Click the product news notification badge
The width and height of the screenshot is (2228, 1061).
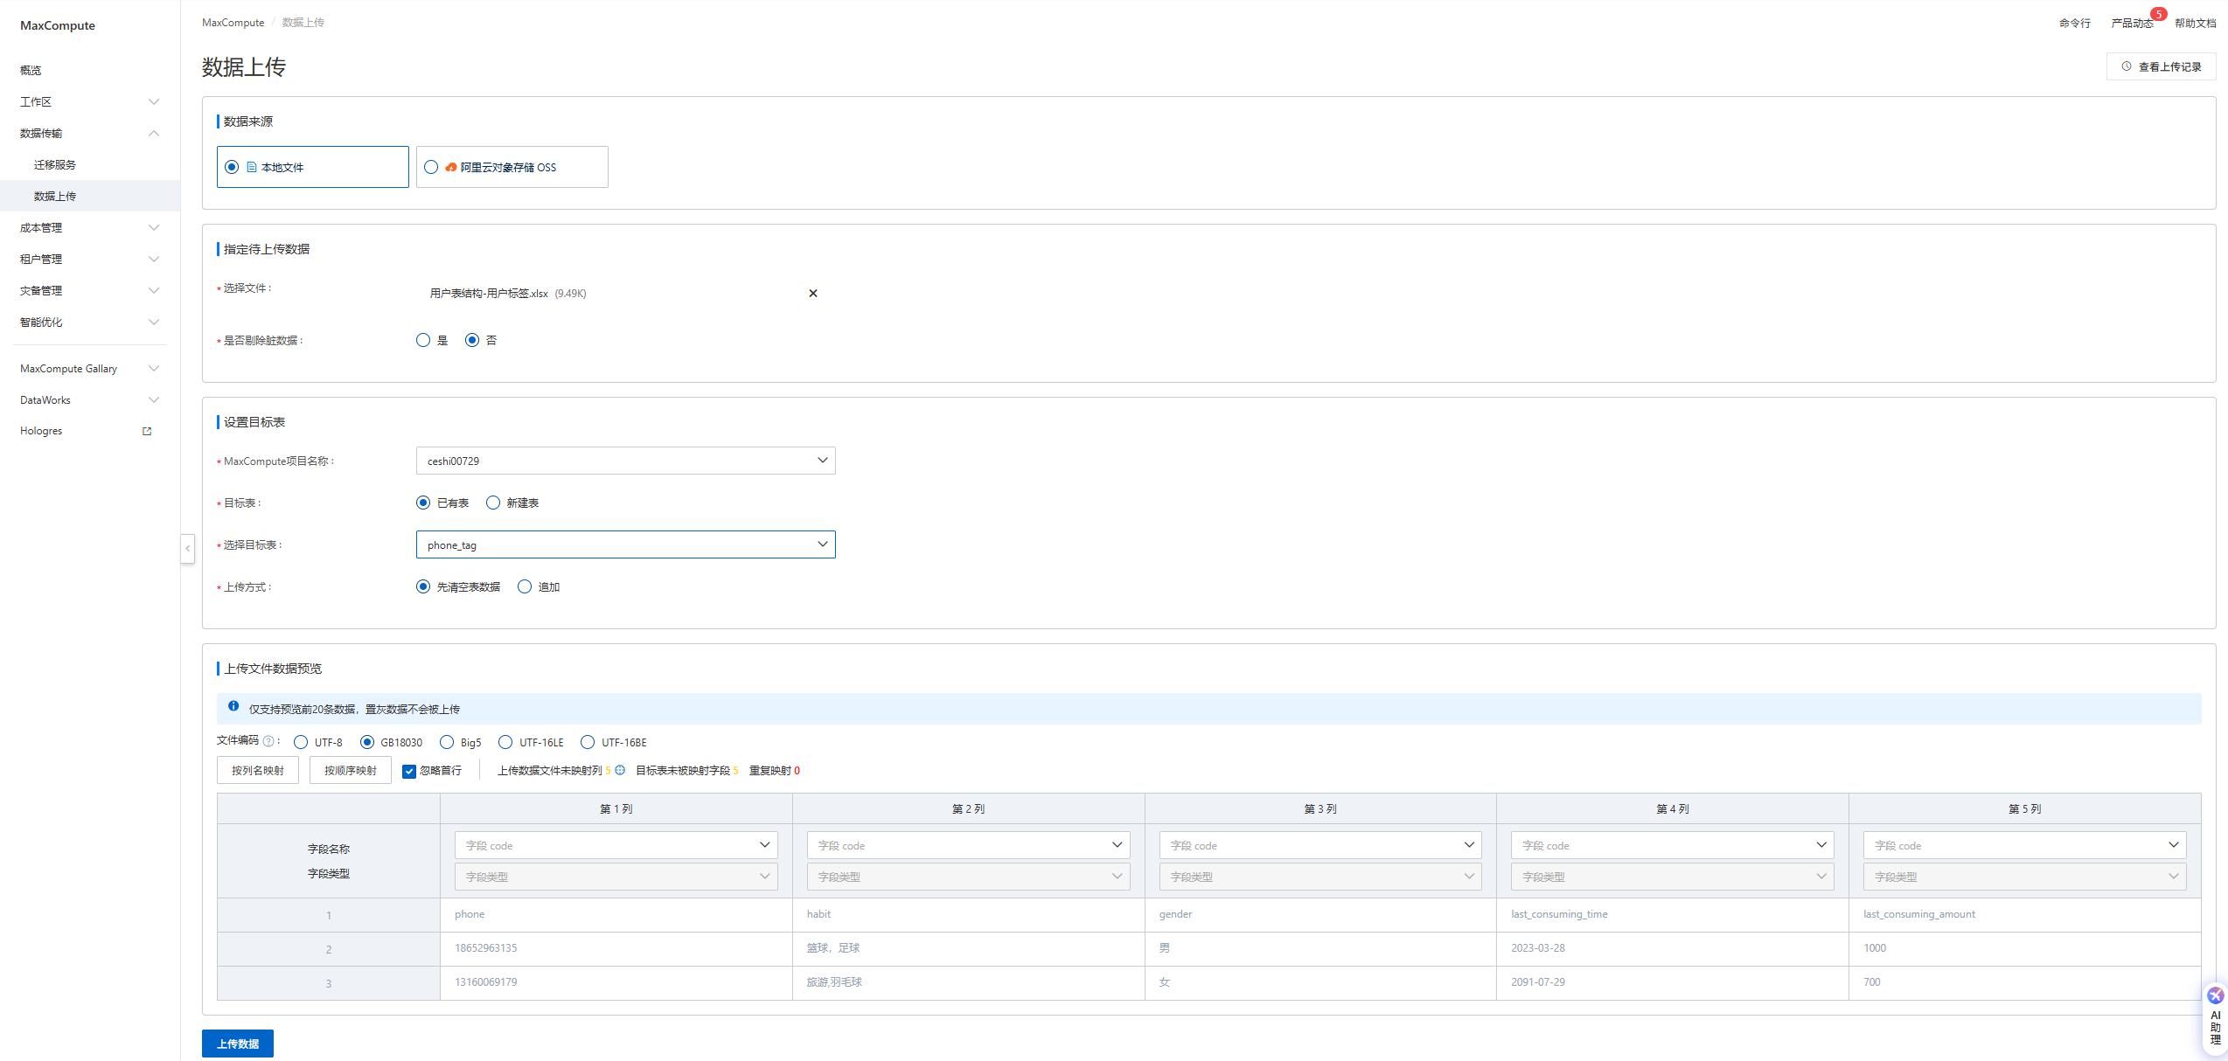pos(2159,14)
